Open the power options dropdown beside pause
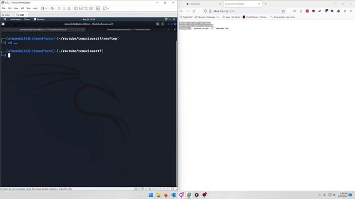Screen dimensions: 355x199 [46, 8]
